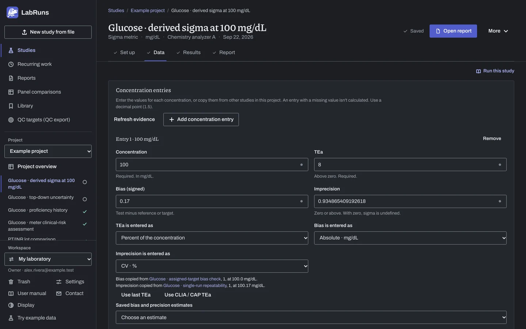526x329 pixels.
Task: Open the My laboratory workspace dropdown
Action: click(x=48, y=259)
